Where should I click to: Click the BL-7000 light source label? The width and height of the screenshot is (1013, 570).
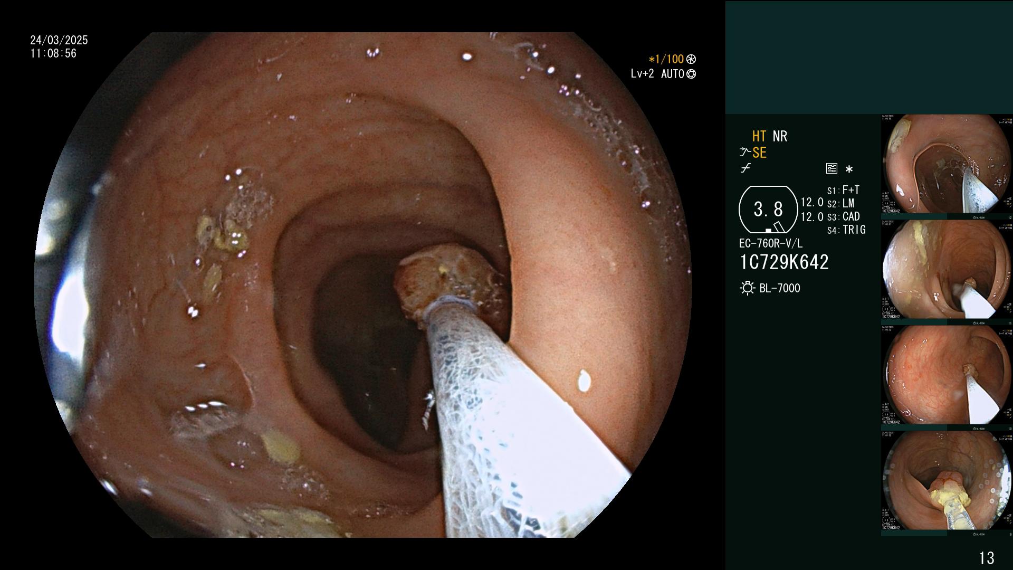click(780, 288)
